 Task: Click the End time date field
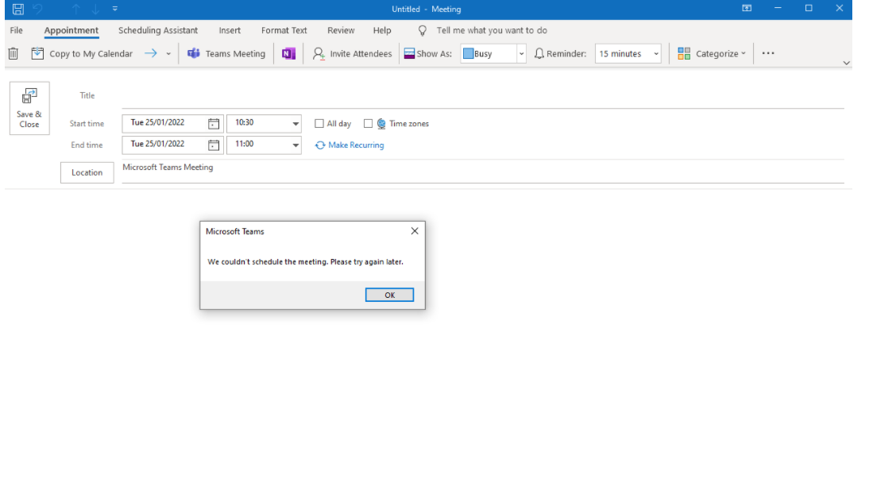(164, 145)
